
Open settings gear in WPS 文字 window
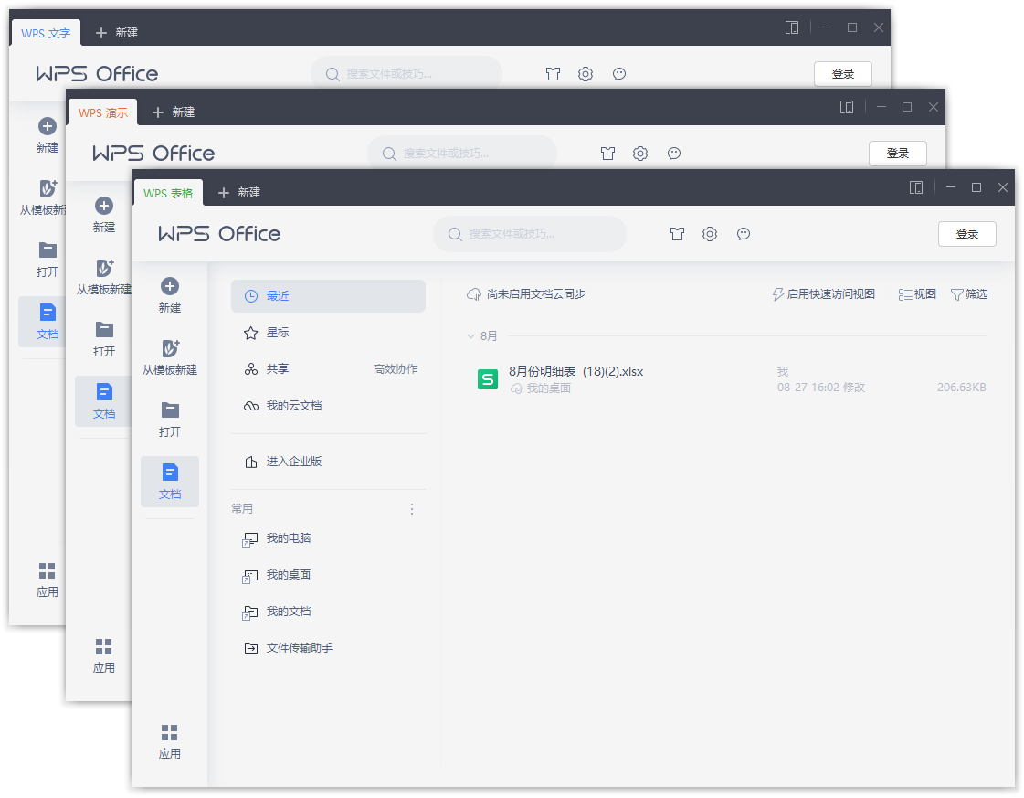pos(586,74)
